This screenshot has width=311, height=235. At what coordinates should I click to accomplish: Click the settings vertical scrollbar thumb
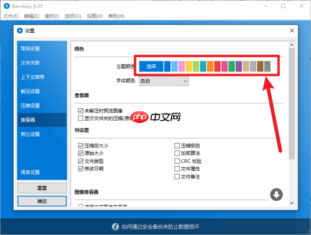292,104
